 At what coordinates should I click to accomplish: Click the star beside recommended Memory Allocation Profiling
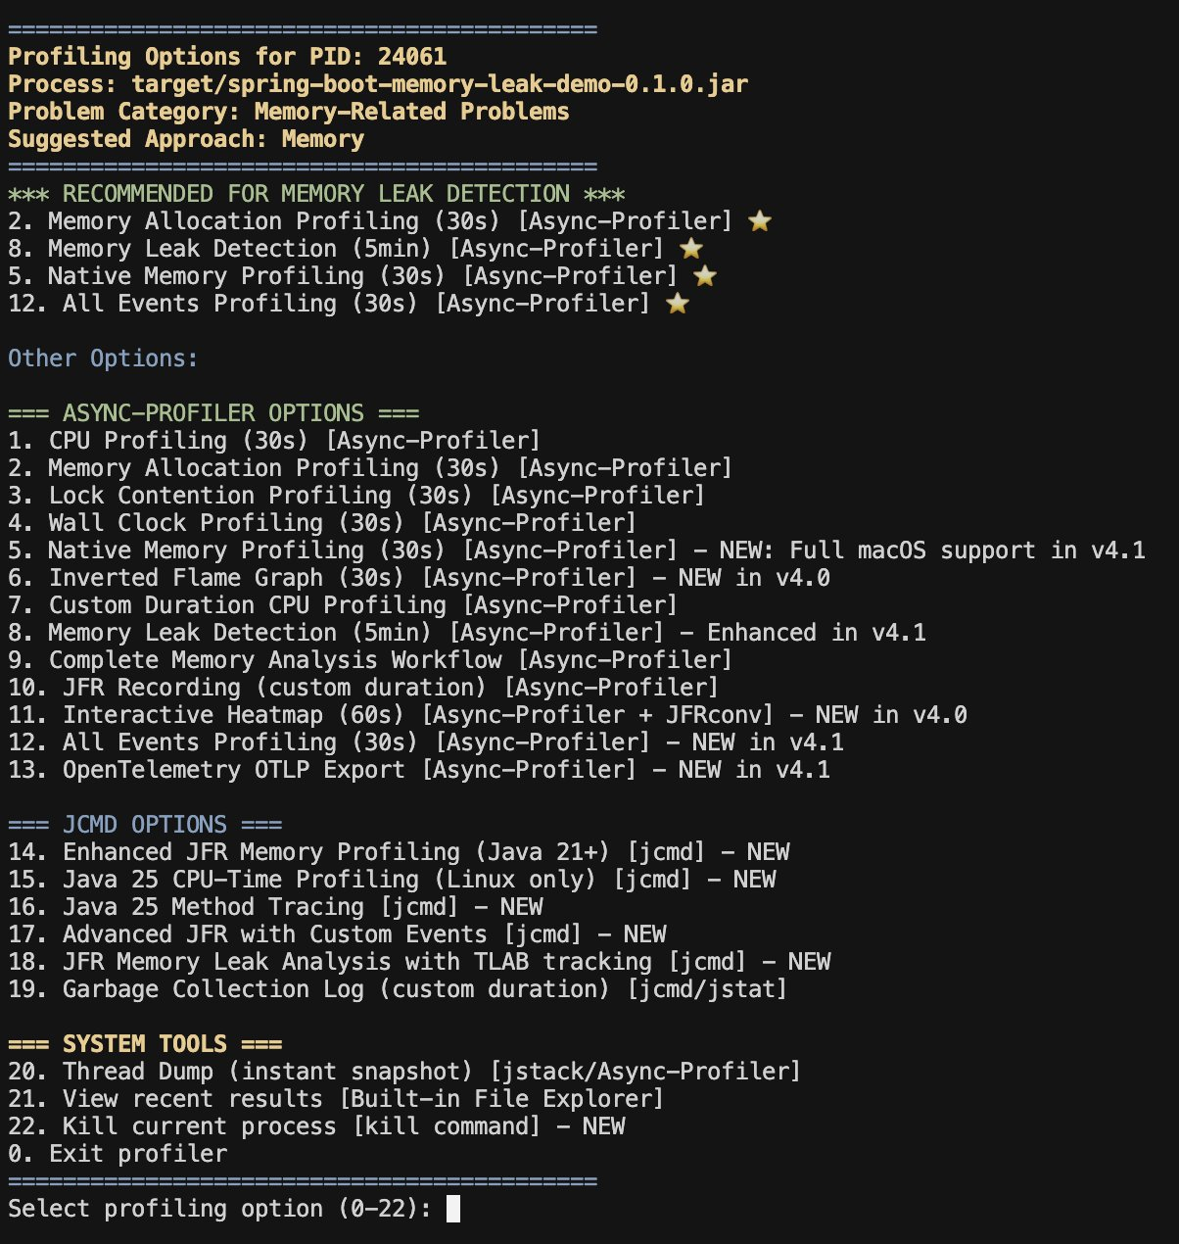(759, 221)
